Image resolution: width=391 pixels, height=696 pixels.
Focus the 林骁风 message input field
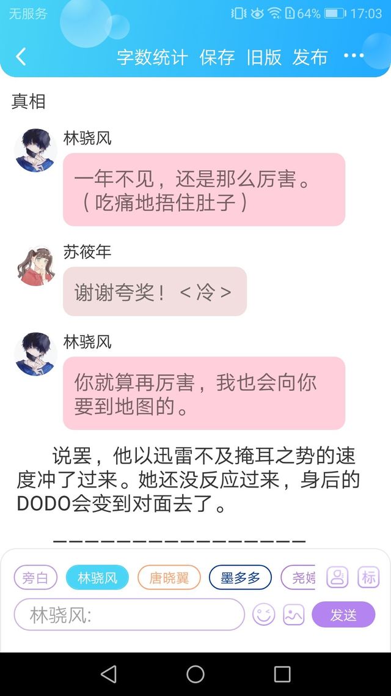129,615
